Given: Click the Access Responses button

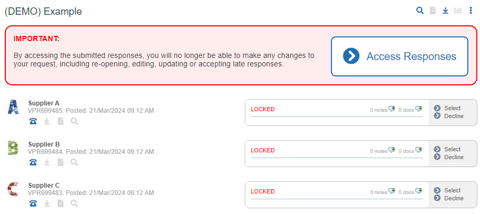Looking at the screenshot, I should [400, 56].
